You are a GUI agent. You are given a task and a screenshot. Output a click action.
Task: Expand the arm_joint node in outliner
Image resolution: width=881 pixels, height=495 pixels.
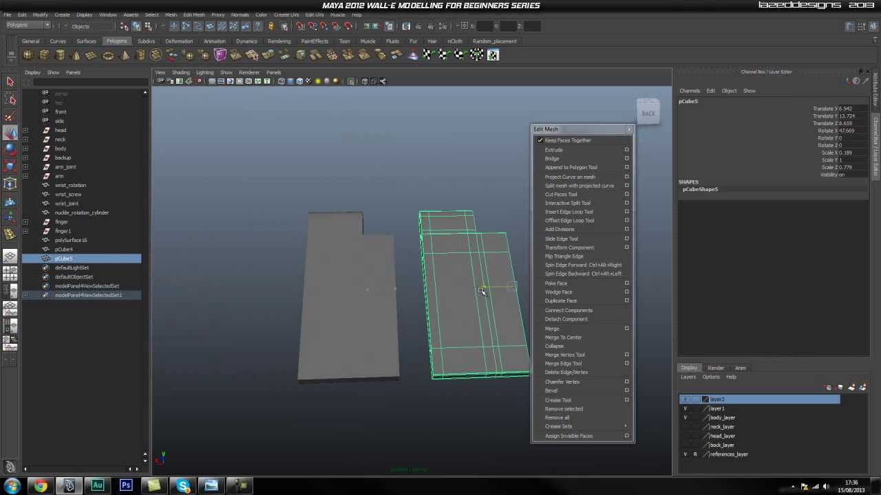pos(25,167)
